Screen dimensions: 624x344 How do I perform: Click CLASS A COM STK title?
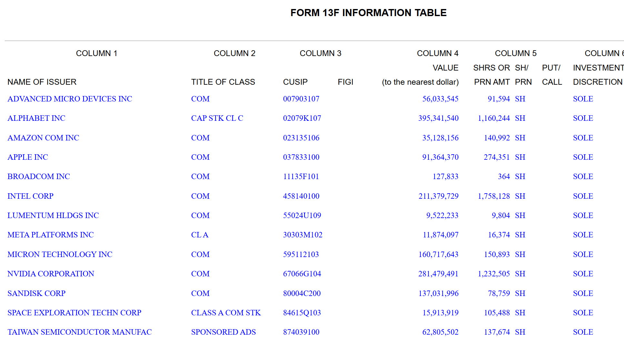[226, 313]
